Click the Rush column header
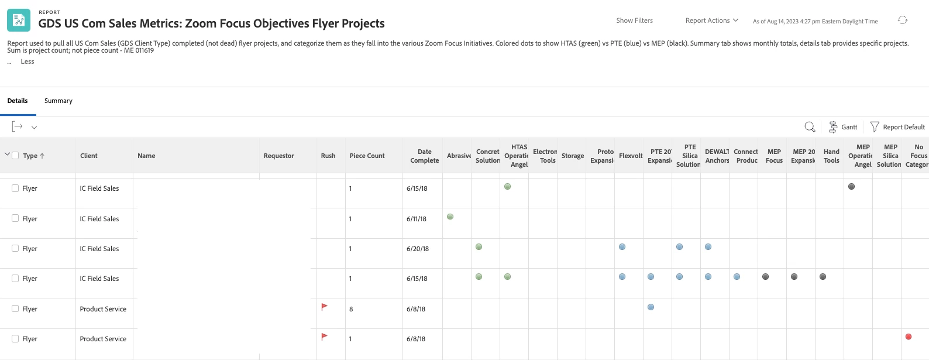 (x=328, y=156)
